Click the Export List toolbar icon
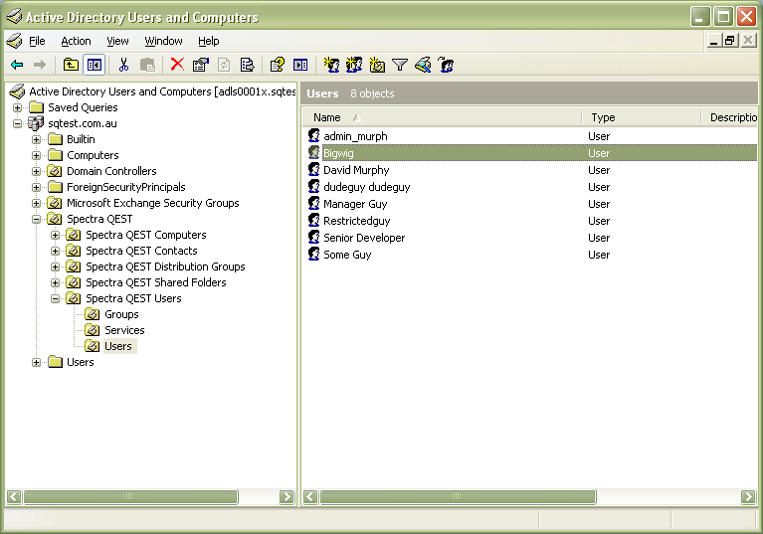Screen dimensions: 763x534 pos(247,65)
